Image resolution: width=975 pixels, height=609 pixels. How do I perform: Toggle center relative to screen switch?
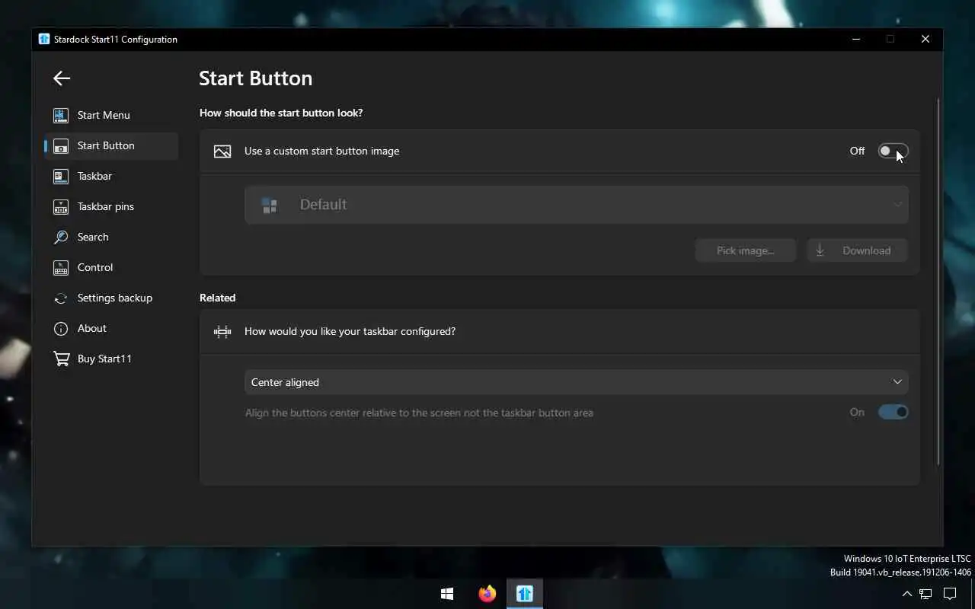point(893,412)
